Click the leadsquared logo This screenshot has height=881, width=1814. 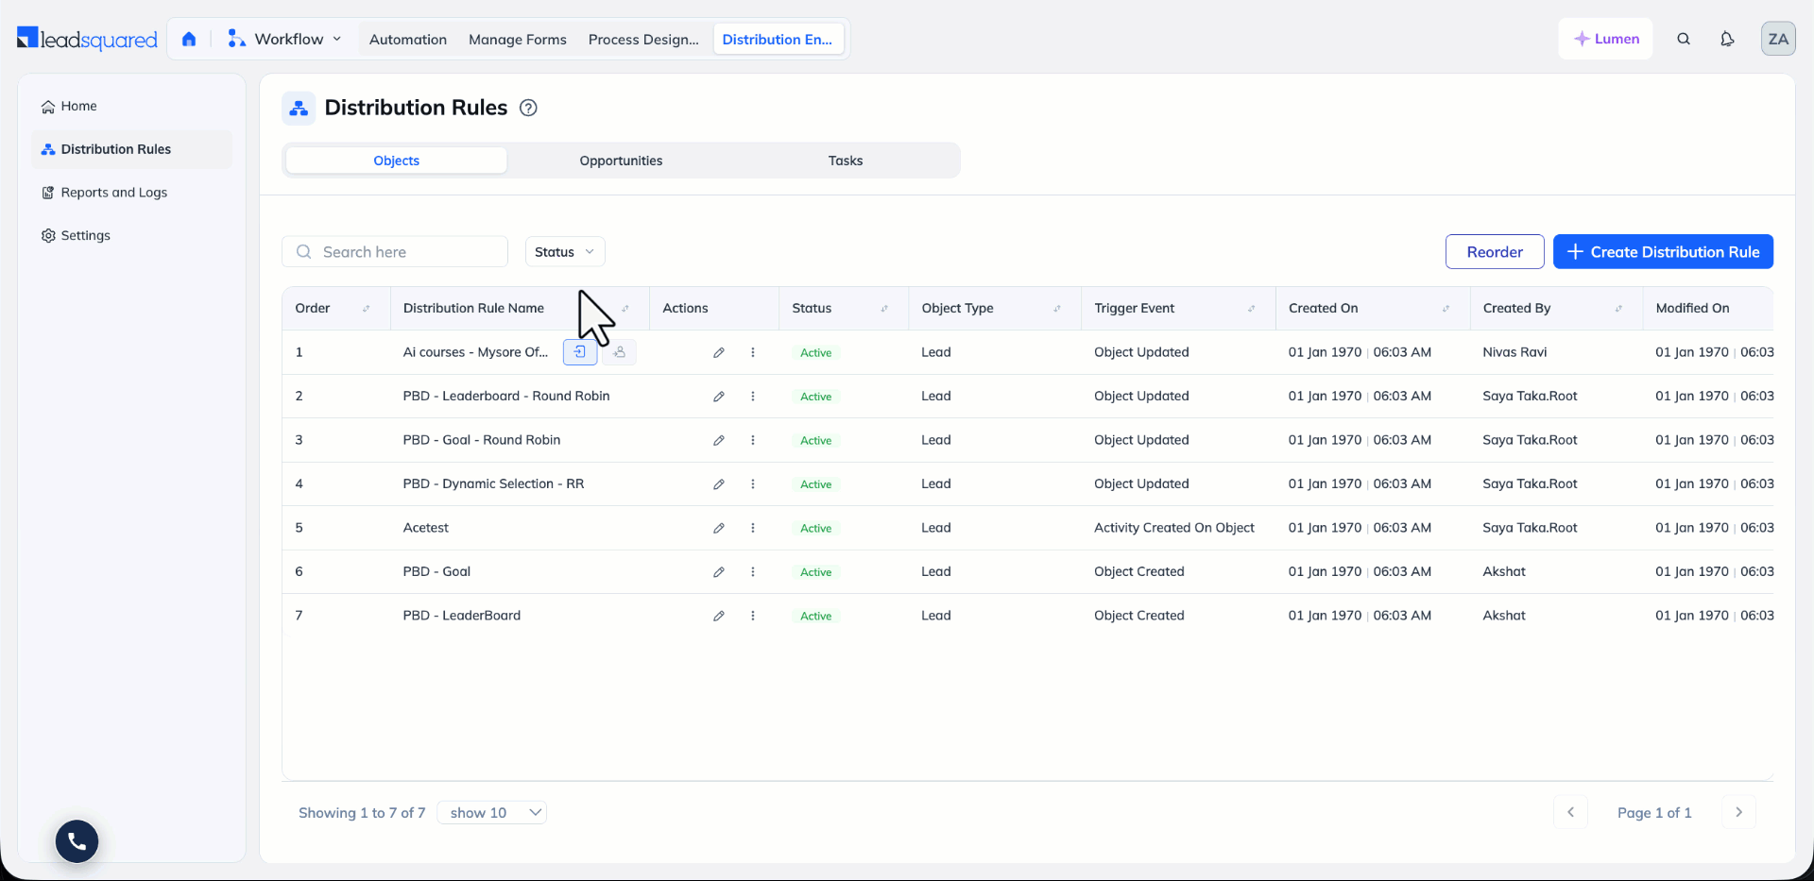pos(87,39)
